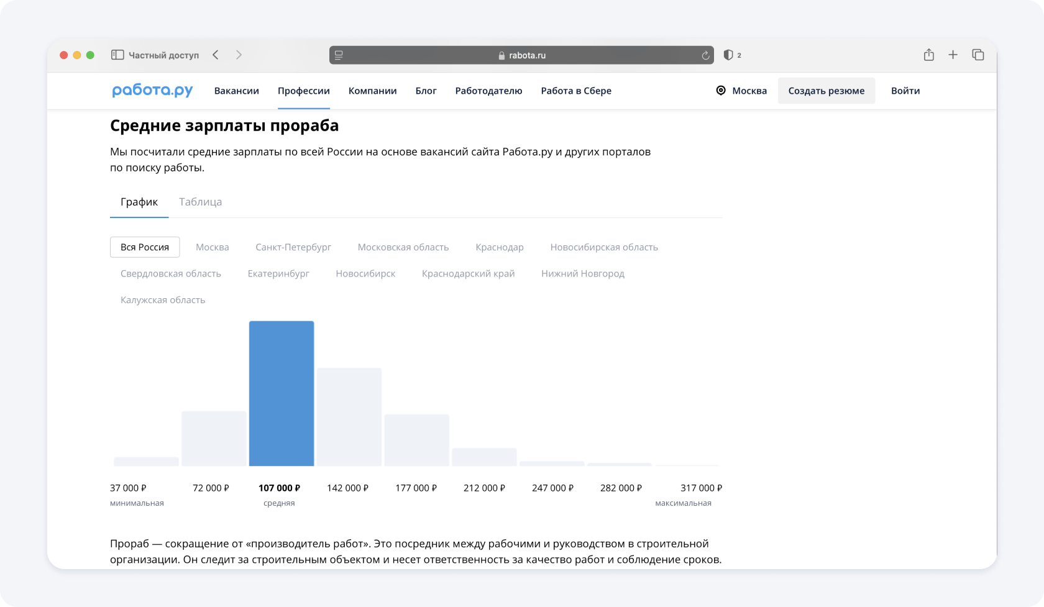Viewport: 1044px width, 607px height.
Task: Open the Москва city location selector
Action: point(741,91)
